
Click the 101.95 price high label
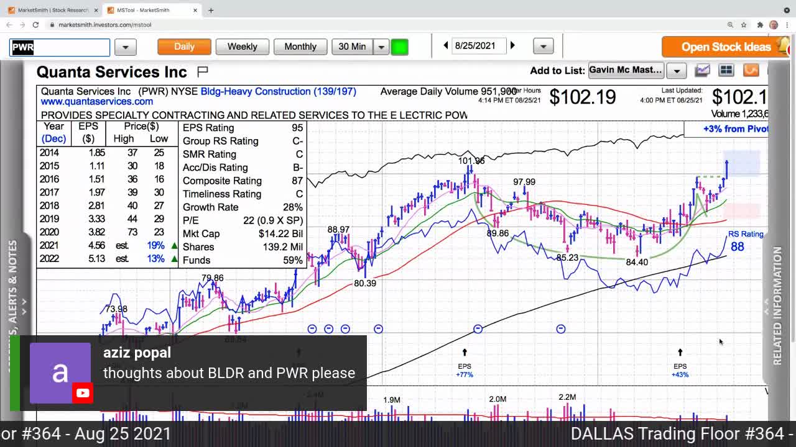[x=471, y=161]
